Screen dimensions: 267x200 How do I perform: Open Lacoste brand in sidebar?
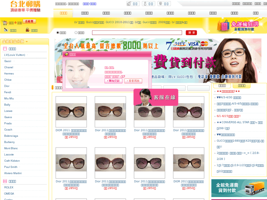(9, 154)
